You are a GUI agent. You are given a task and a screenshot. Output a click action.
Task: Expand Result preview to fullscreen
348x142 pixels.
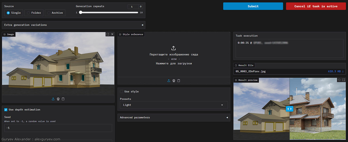pos(344,80)
